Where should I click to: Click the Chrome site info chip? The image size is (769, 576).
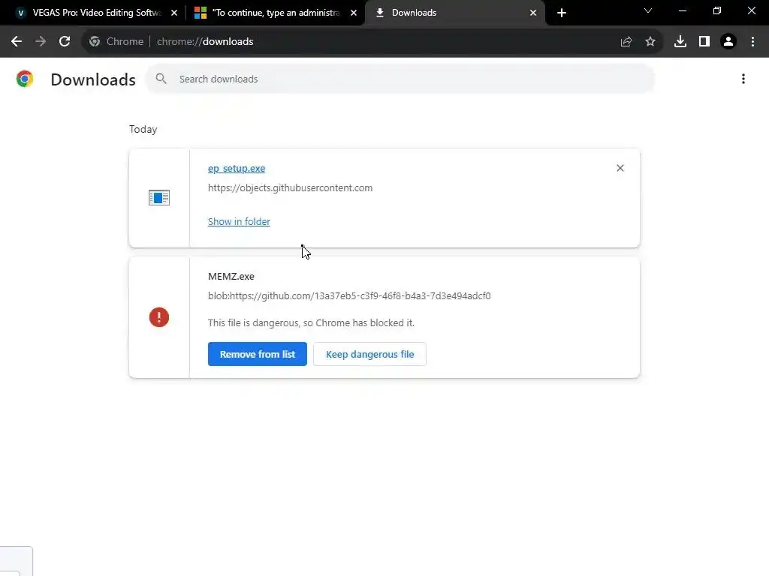click(x=116, y=42)
